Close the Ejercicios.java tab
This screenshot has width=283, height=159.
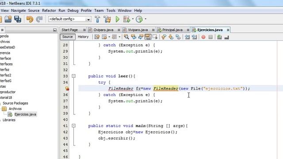pos(228,30)
